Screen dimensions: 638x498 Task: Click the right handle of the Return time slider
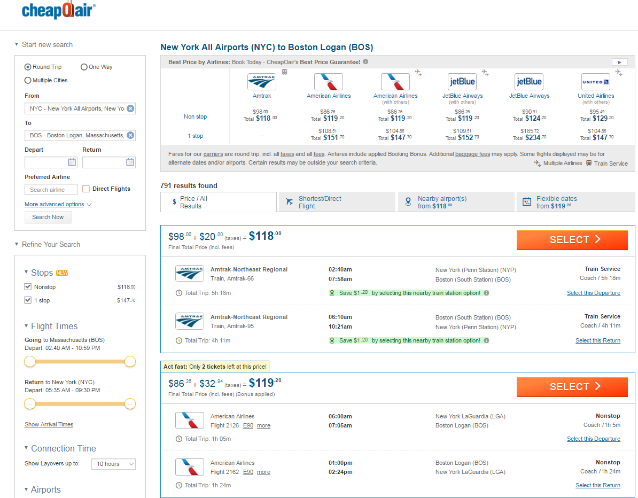130,404
